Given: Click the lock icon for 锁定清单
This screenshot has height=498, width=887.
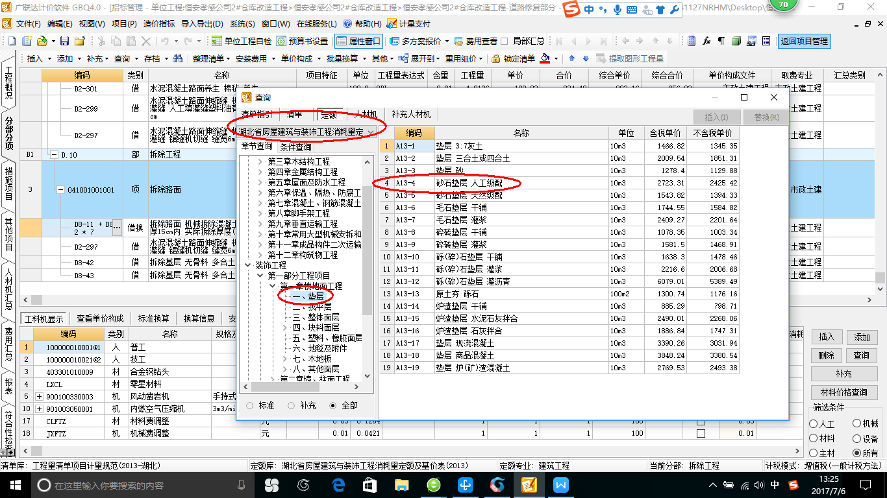Looking at the screenshot, I should (496, 58).
